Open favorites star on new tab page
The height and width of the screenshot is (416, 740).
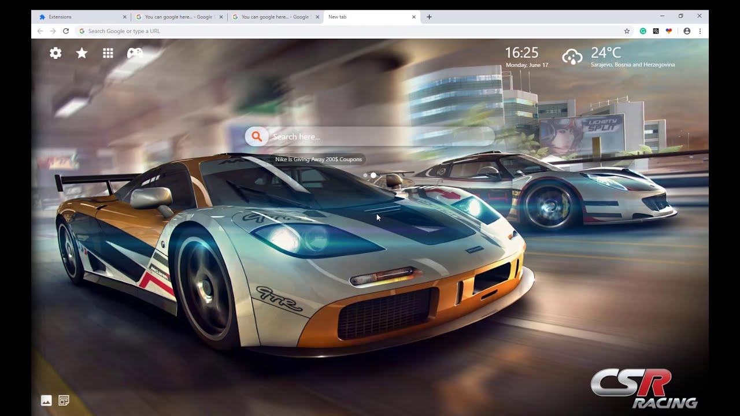[82, 53]
